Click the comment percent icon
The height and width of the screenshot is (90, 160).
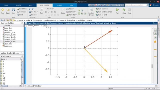[79, 10]
